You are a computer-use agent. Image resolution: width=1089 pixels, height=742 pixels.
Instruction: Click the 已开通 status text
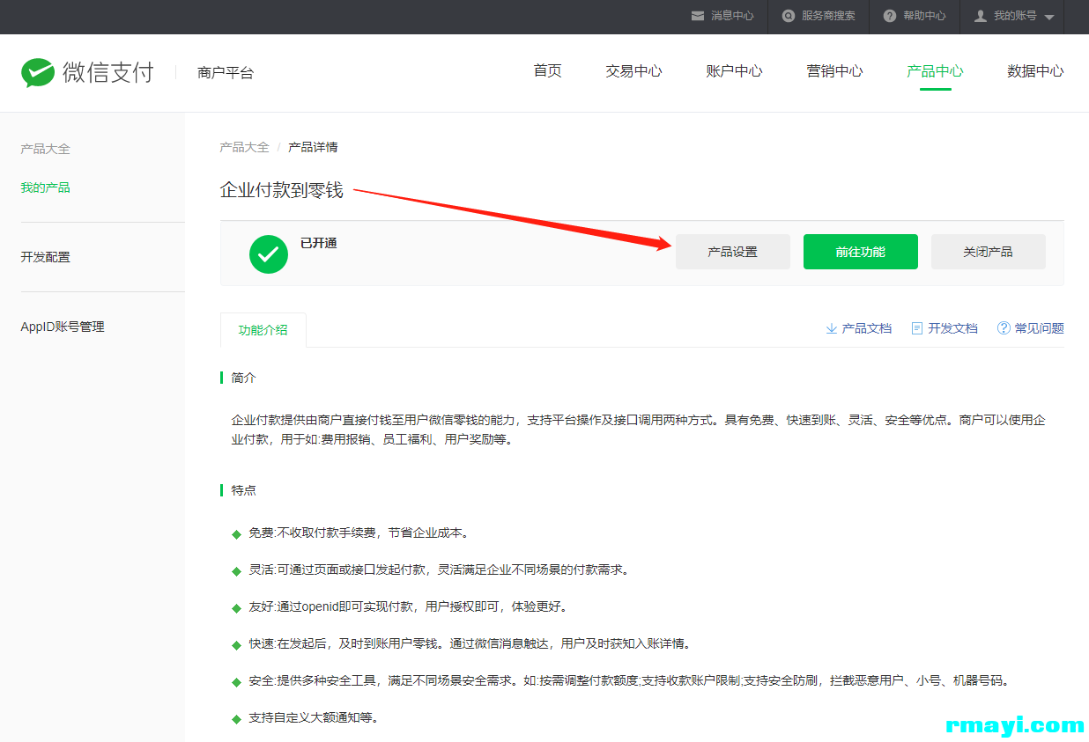click(x=319, y=243)
